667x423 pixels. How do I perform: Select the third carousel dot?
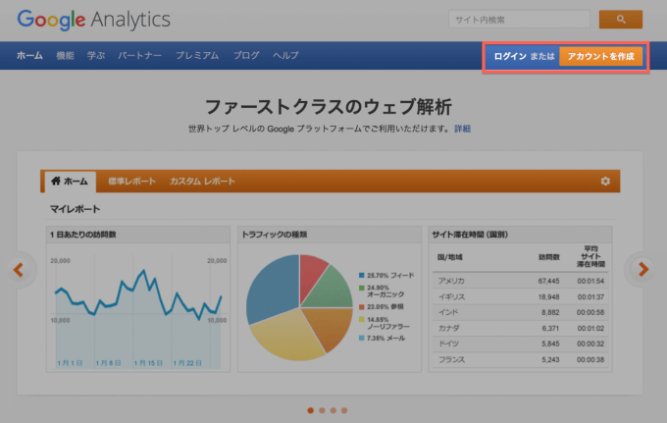[x=333, y=410]
